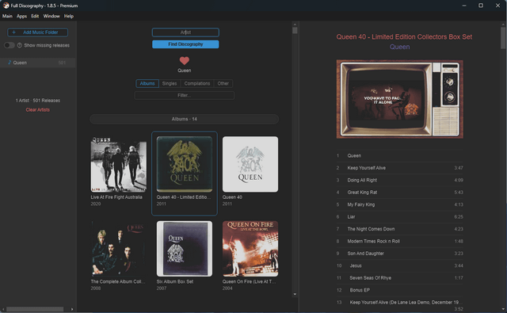Image resolution: width=507 pixels, height=313 pixels.
Task: Click the Clear Artists link
Action: click(38, 109)
